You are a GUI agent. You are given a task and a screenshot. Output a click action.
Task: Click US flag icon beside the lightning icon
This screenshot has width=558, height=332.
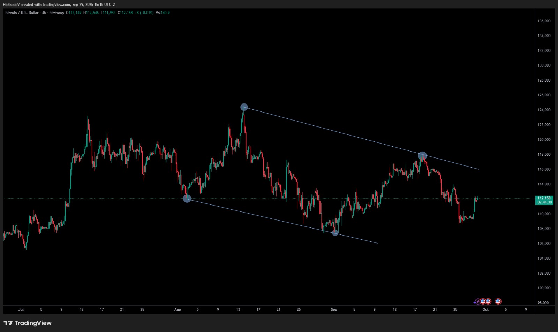[483, 301]
